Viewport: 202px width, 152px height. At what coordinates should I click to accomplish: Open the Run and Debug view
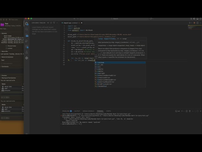(27, 41)
